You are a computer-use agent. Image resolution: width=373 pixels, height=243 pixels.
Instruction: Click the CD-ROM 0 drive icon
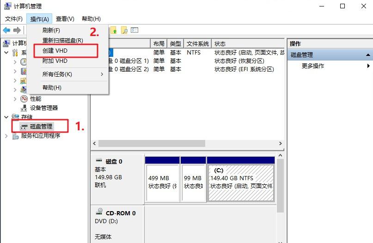[99, 211]
